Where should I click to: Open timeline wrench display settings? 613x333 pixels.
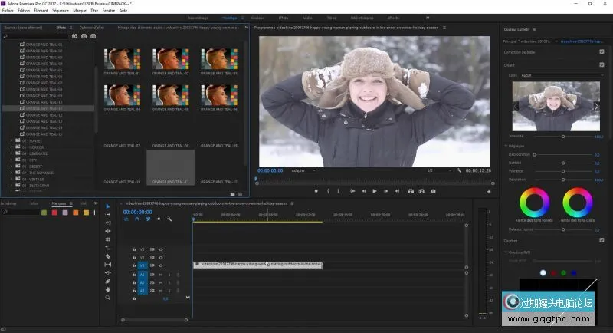tap(169, 219)
